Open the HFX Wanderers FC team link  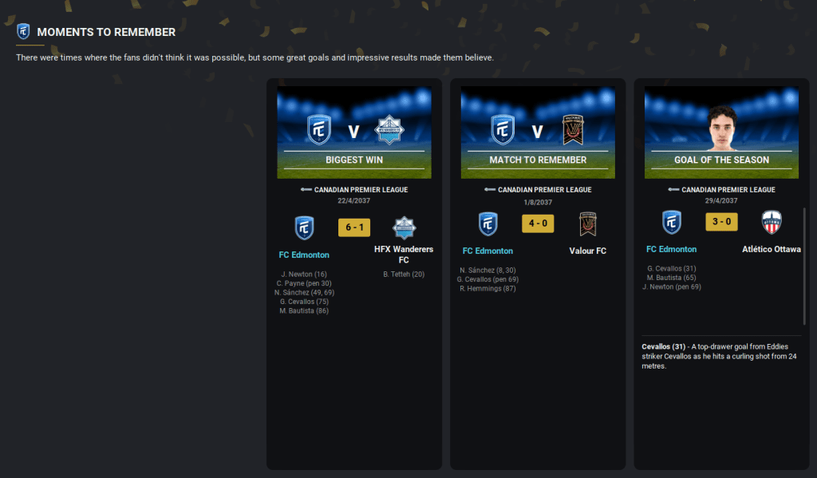404,255
